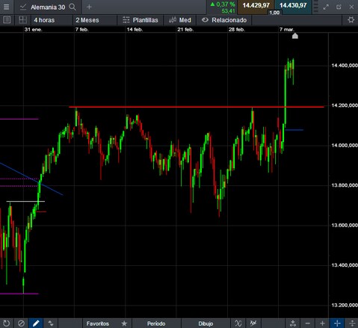The image size is (358, 328).
Task: Click the reset chart circular arrow icon
Action: (7, 324)
